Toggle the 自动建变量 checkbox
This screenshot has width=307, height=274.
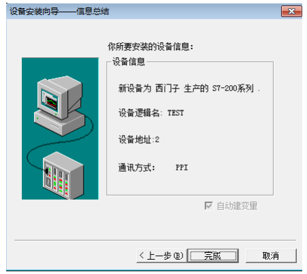pyautogui.click(x=208, y=206)
